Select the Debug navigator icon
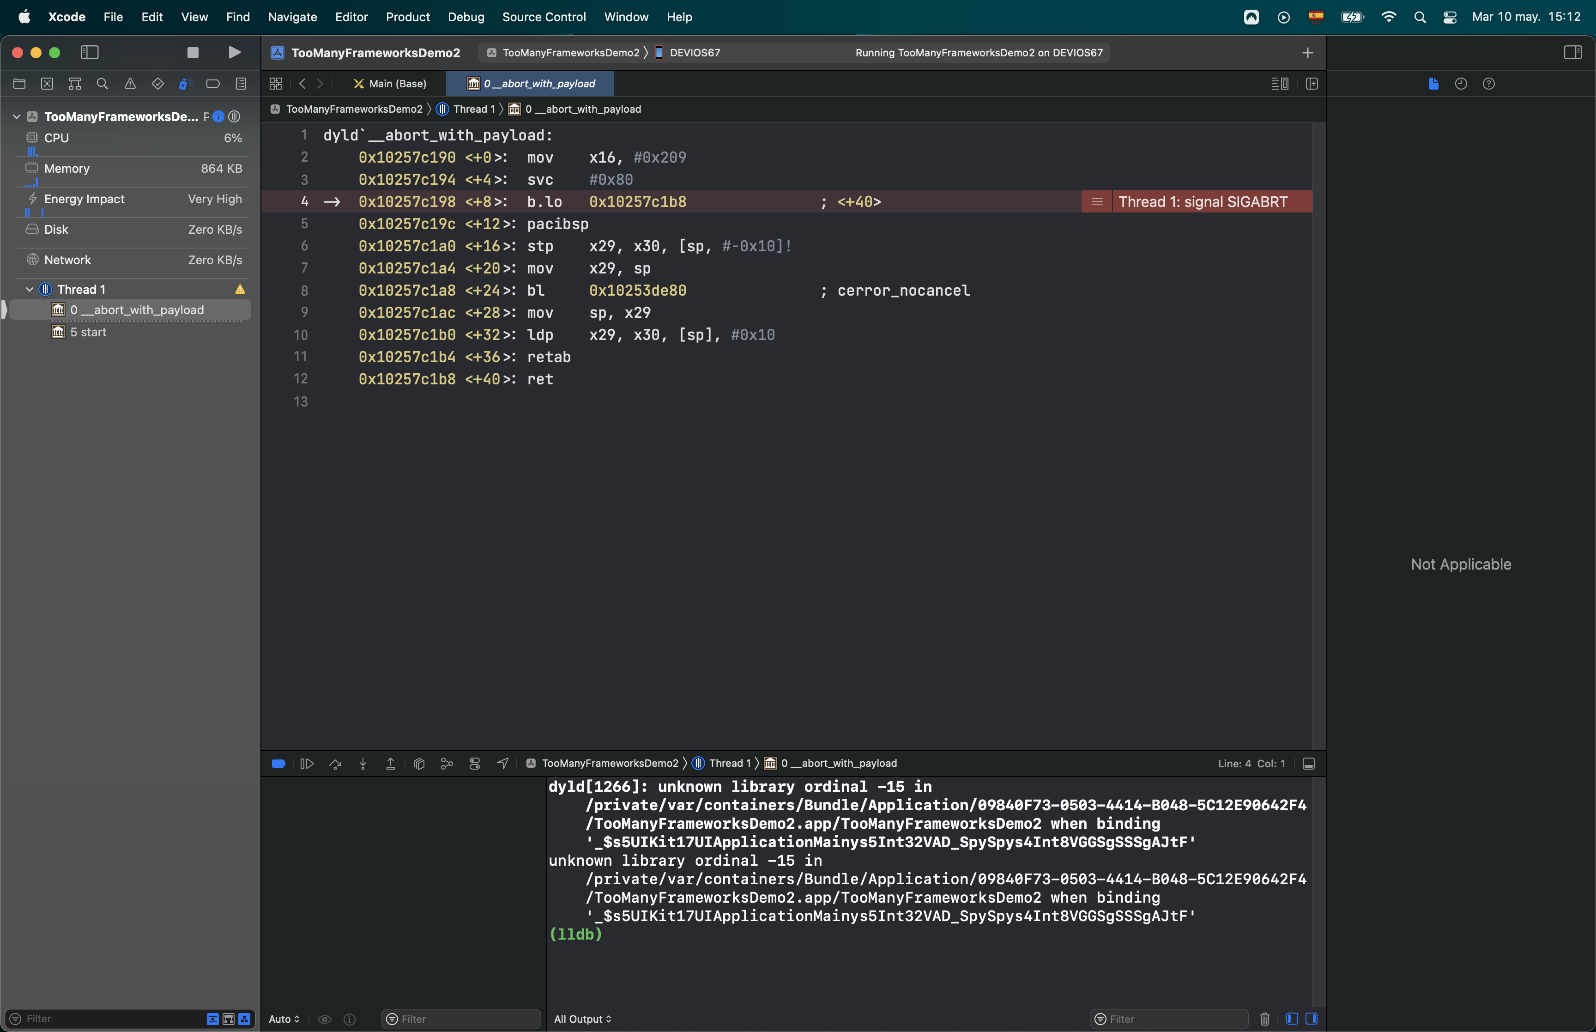Image resolution: width=1596 pixels, height=1032 pixels. pyautogui.click(x=186, y=84)
